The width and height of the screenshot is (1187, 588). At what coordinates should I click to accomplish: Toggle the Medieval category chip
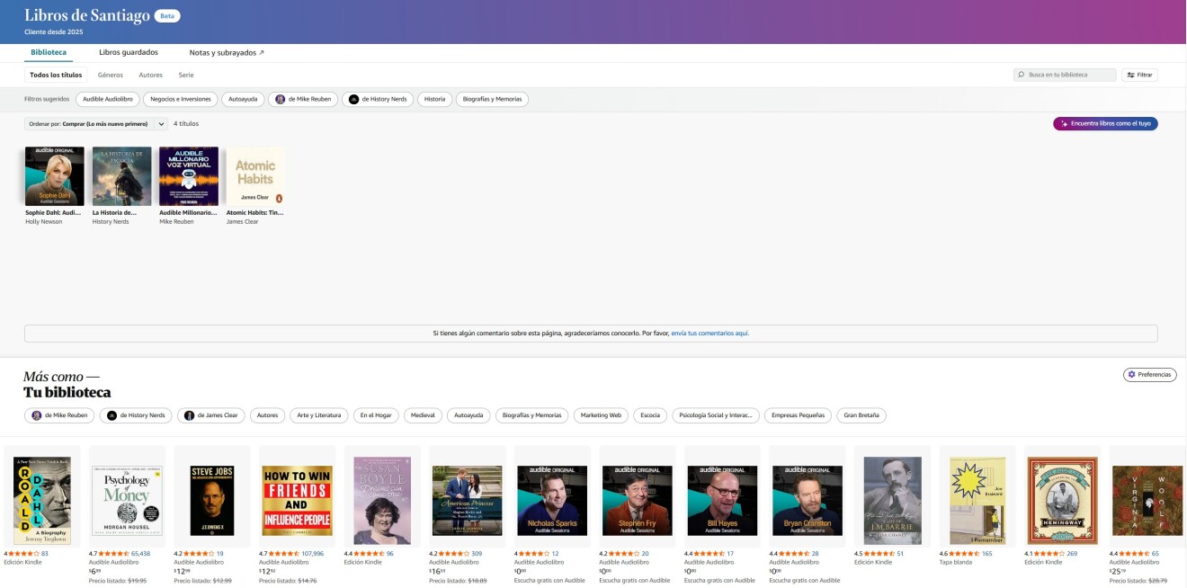(x=423, y=415)
